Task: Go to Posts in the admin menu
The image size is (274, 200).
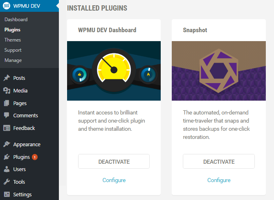Action: click(x=19, y=78)
